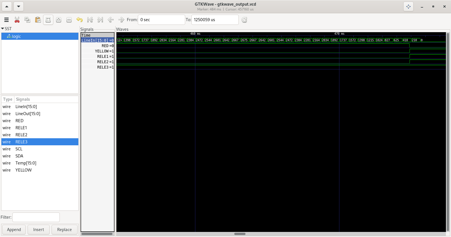Edit the From time field
Viewport: 451px width, 237px height.
pos(161,20)
